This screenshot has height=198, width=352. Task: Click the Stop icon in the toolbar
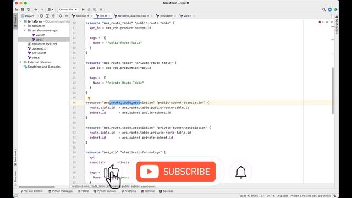101,10
